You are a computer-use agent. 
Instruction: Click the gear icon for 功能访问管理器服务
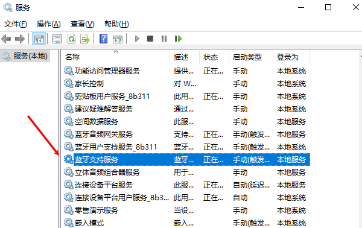(69, 71)
